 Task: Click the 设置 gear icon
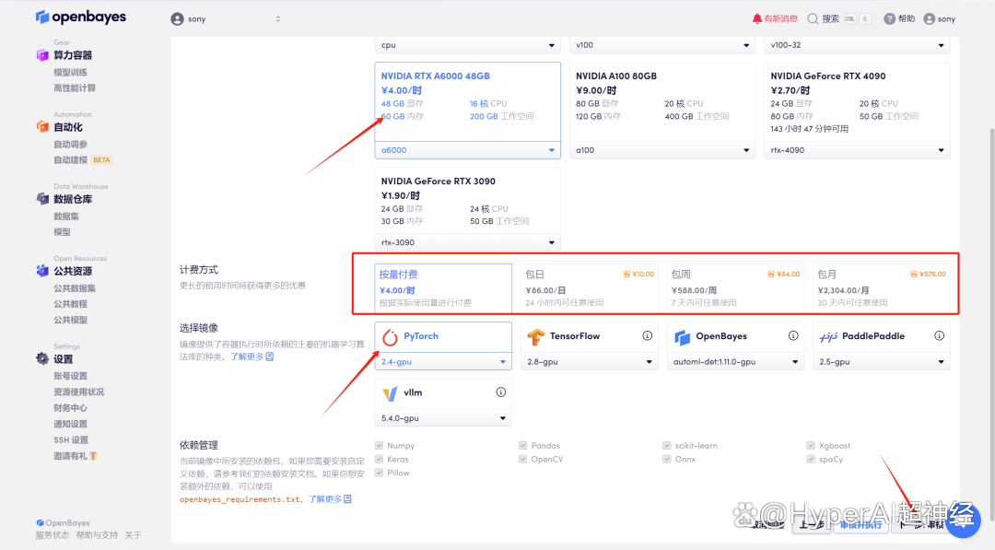point(42,359)
